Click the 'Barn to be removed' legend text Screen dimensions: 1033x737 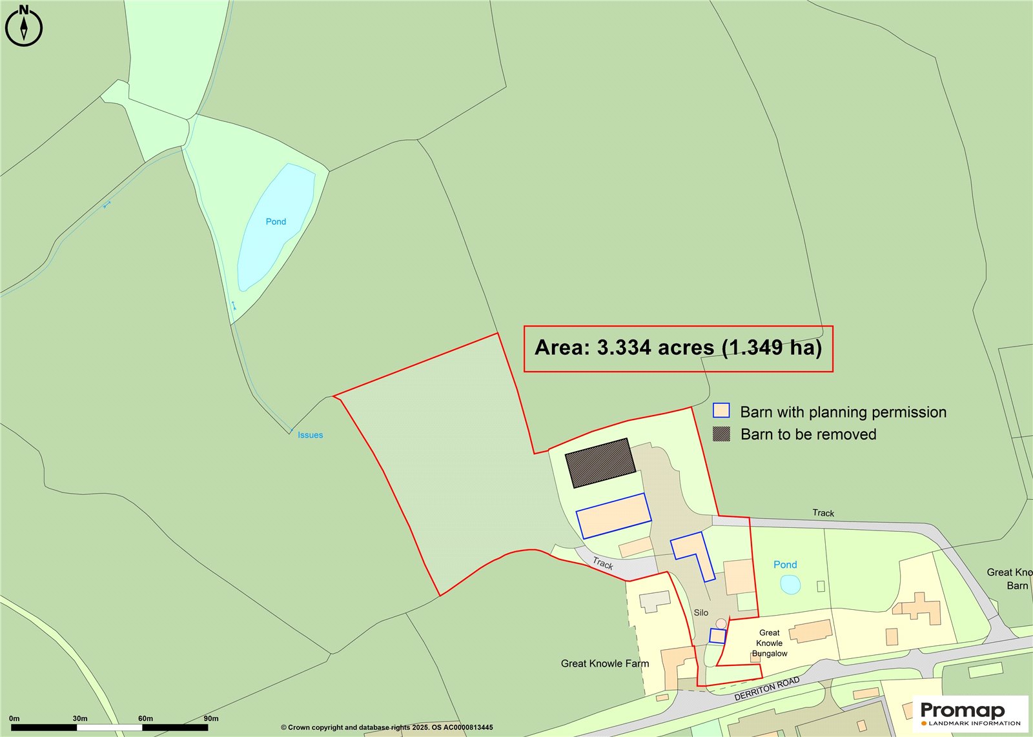click(x=808, y=434)
